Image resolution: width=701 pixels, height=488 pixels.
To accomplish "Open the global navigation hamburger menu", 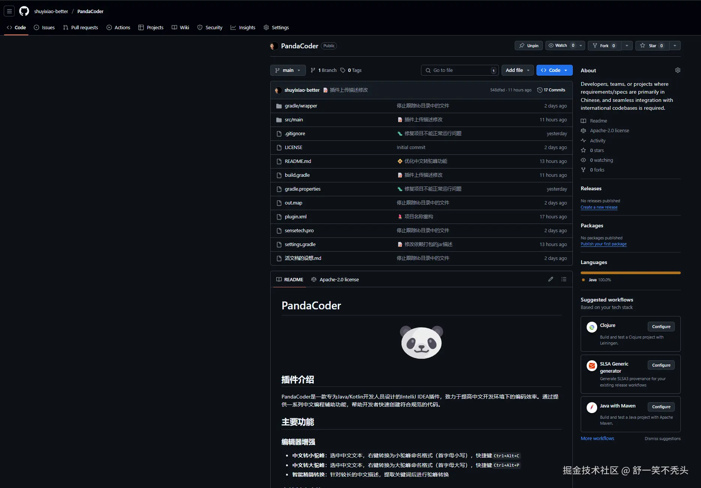I will pyautogui.click(x=9, y=11).
